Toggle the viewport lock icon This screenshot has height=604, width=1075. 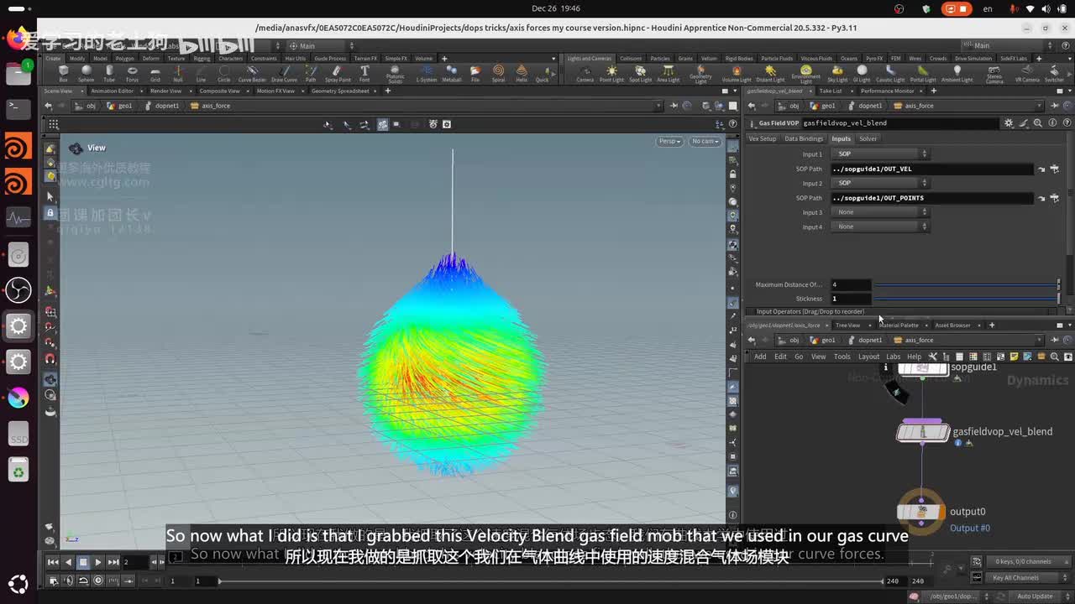point(732,174)
